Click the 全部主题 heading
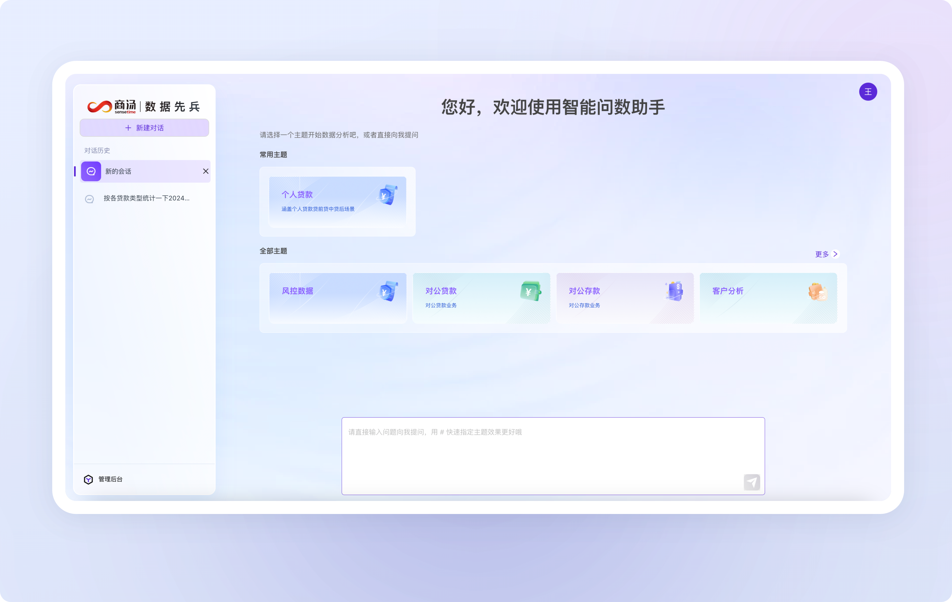 tap(273, 251)
